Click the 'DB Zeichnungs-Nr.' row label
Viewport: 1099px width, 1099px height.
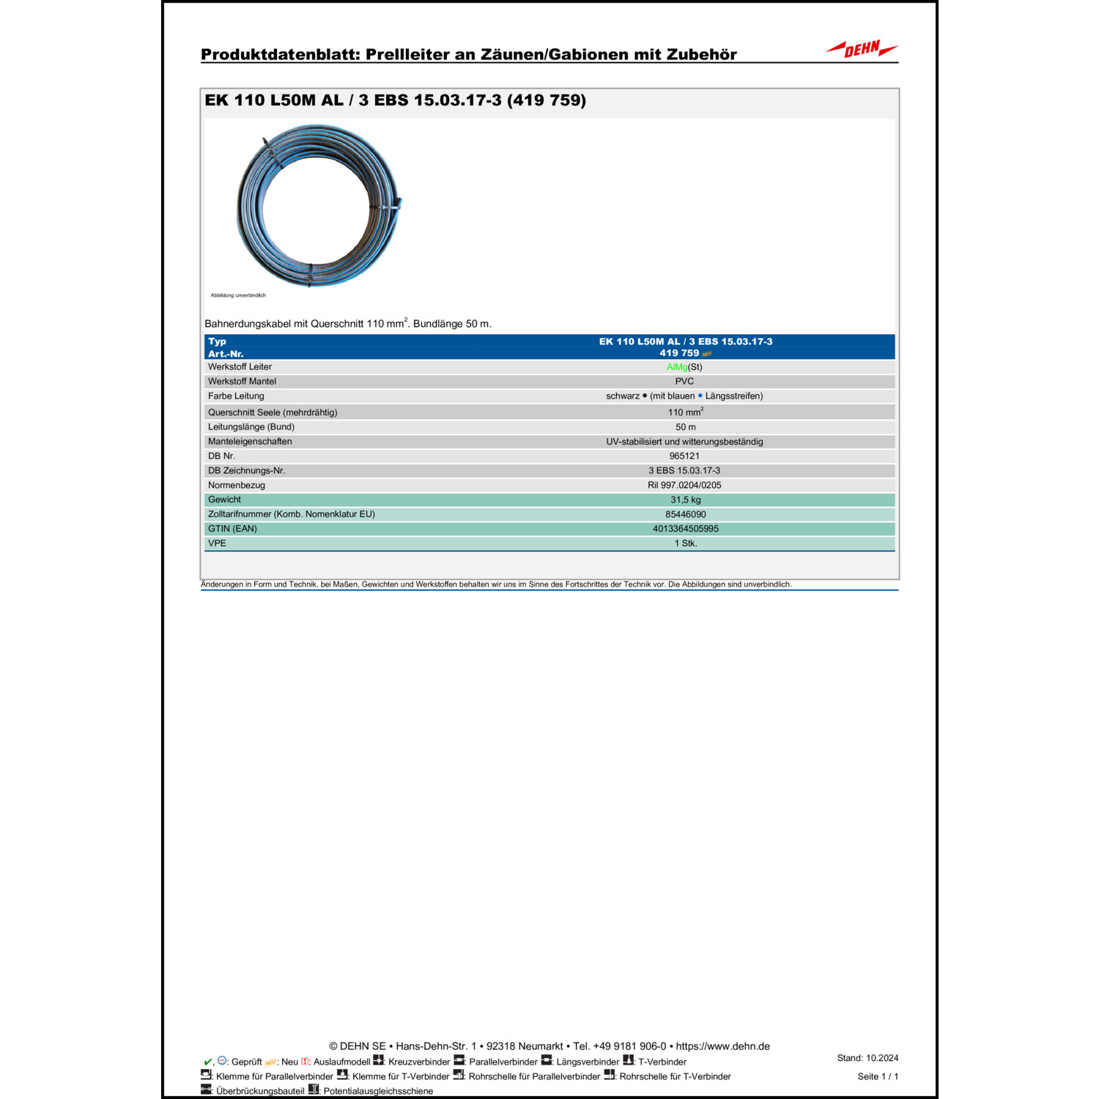[246, 471]
